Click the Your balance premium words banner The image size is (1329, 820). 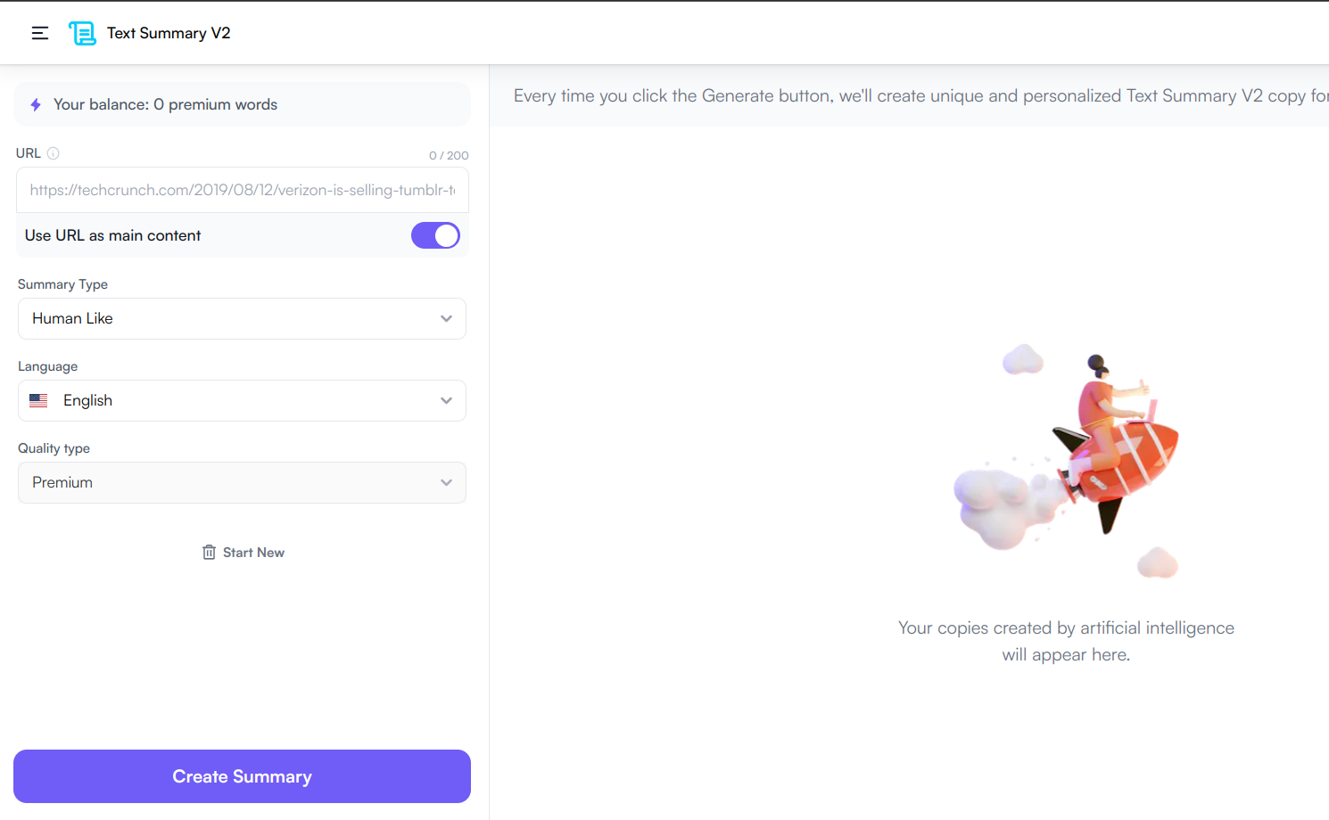coord(242,104)
